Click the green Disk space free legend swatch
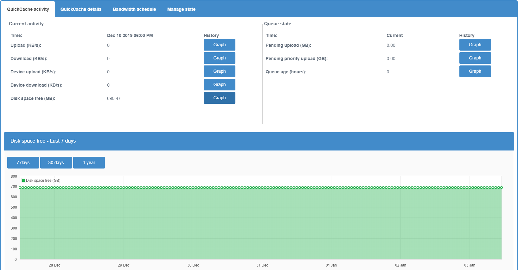The image size is (518, 270). [23, 181]
